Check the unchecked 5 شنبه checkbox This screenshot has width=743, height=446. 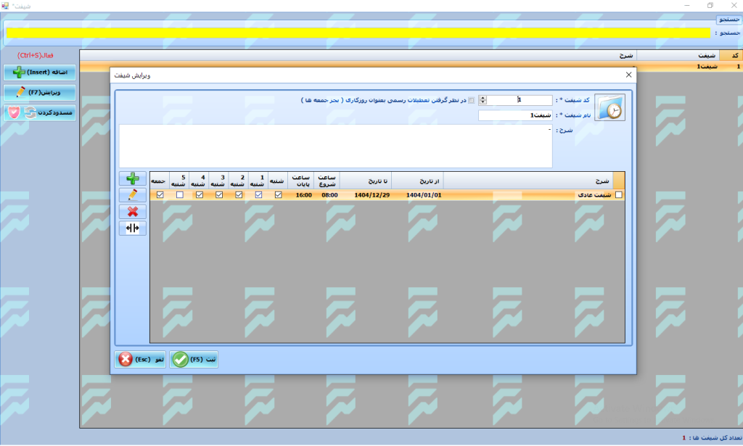179,194
